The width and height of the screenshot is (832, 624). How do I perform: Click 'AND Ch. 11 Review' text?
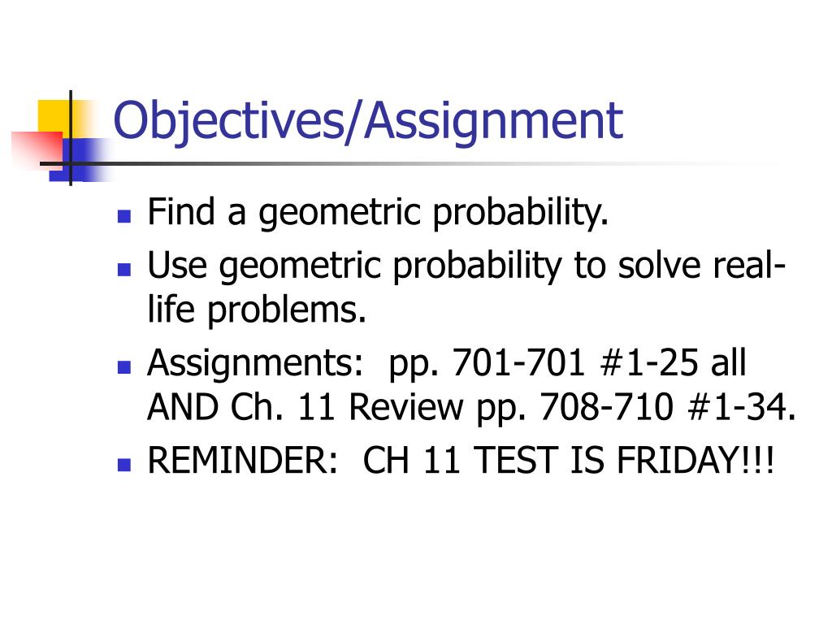click(305, 408)
